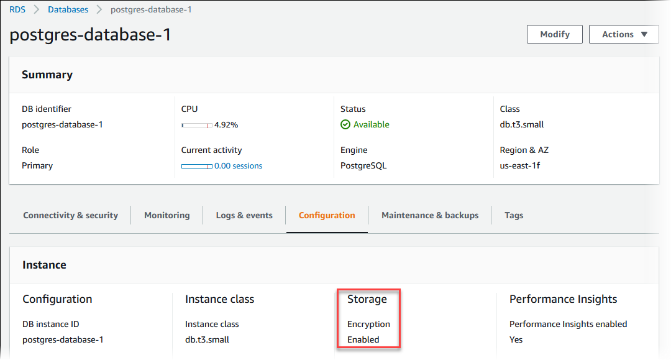Select the highlighted Storage Encryption section
Image resolution: width=671 pixels, height=360 pixels.
point(368,318)
